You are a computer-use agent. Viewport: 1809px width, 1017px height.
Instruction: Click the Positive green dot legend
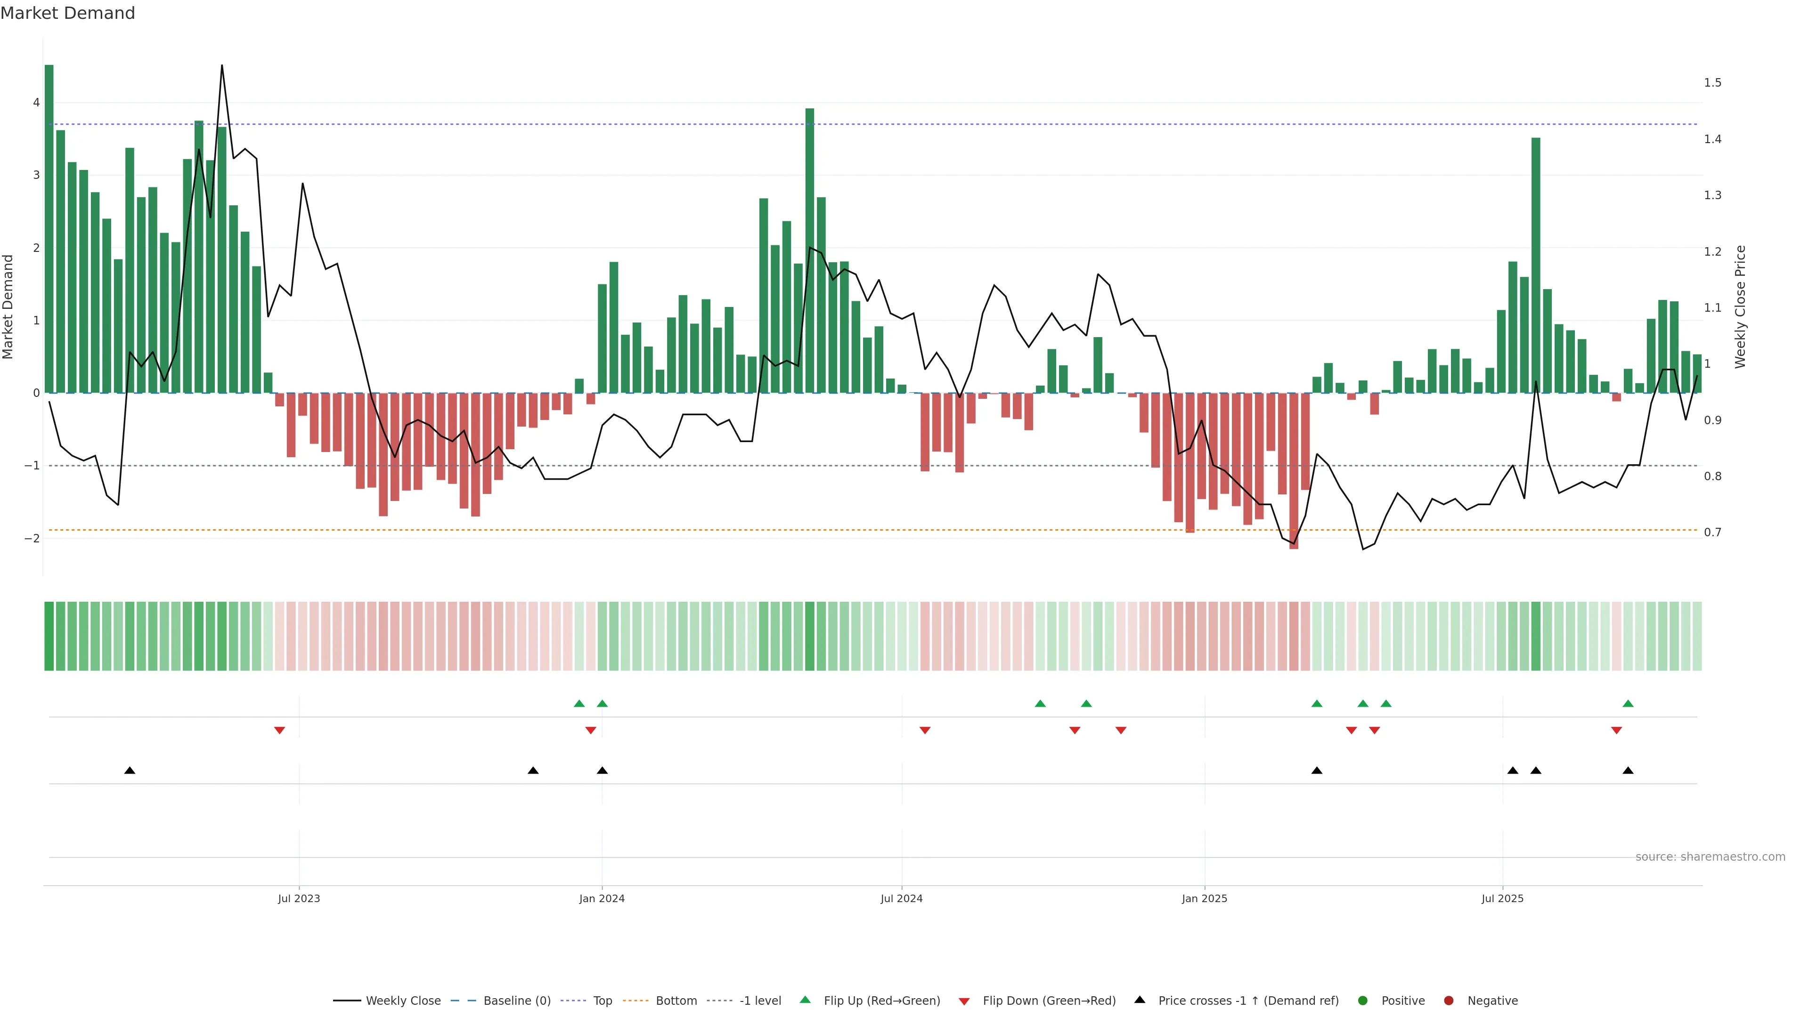point(1363,1001)
